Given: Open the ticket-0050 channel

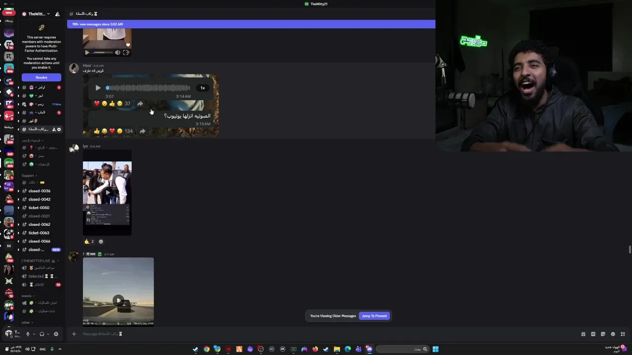Looking at the screenshot, I should tap(39, 208).
